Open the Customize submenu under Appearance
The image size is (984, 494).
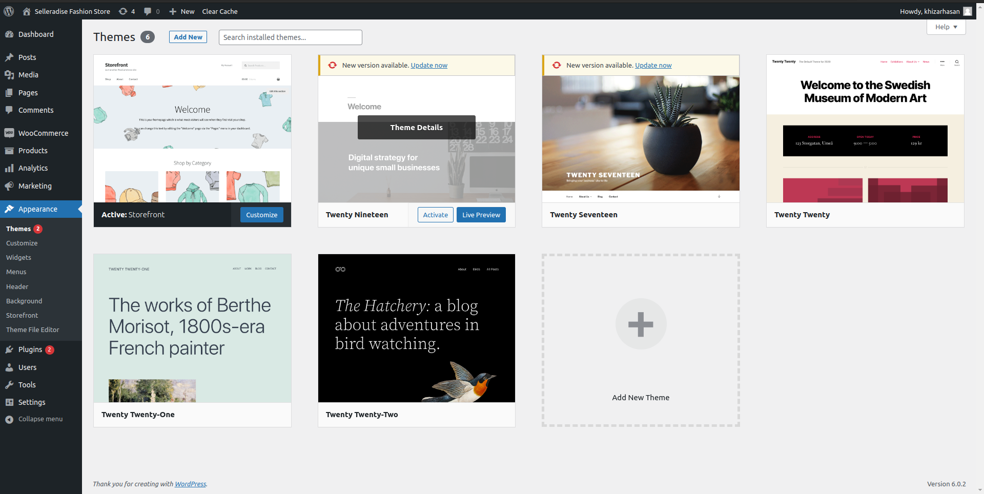coord(22,243)
